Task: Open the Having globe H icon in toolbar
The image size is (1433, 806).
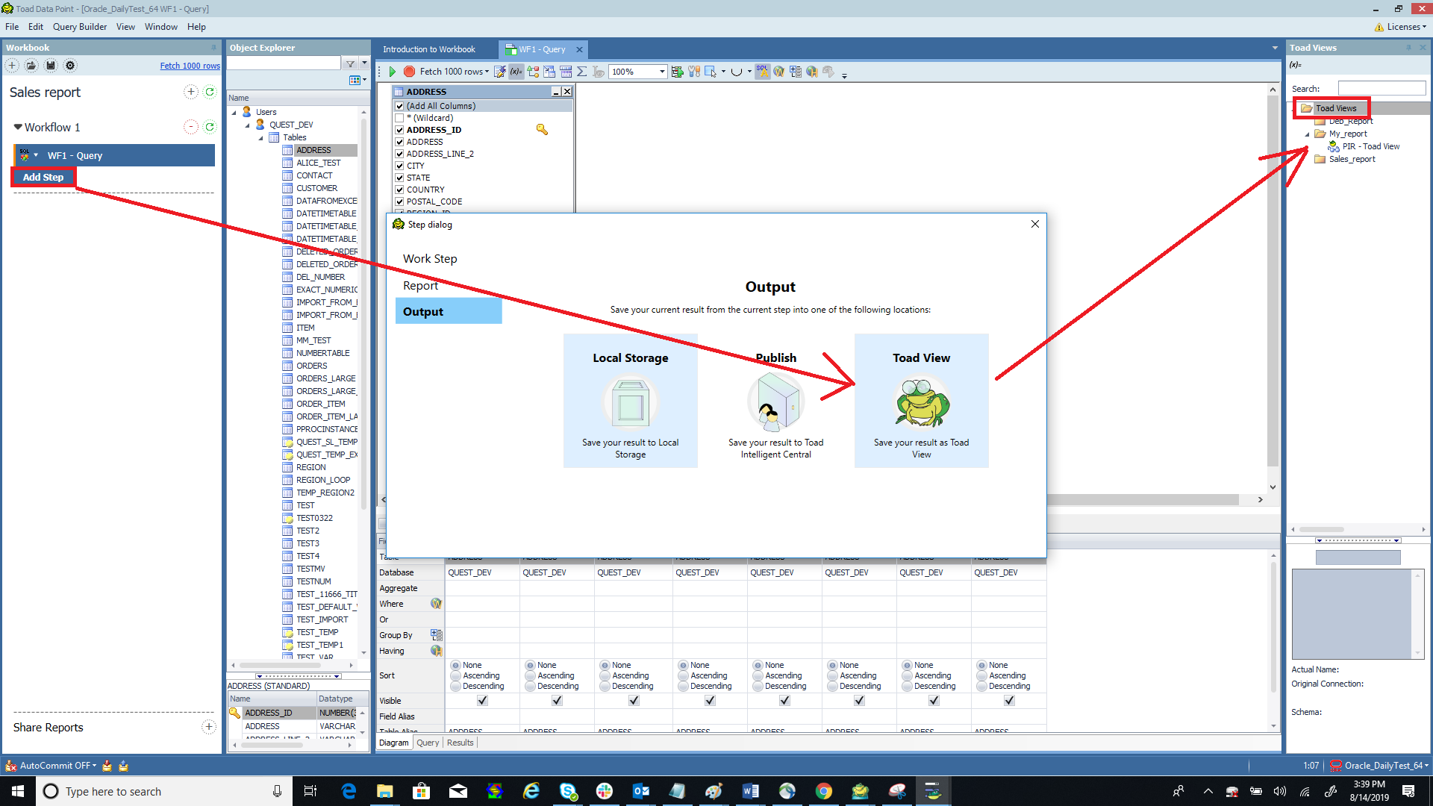Action: click(x=811, y=72)
